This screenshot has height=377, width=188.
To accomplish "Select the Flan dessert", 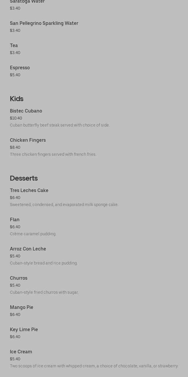I will click(15, 220).
